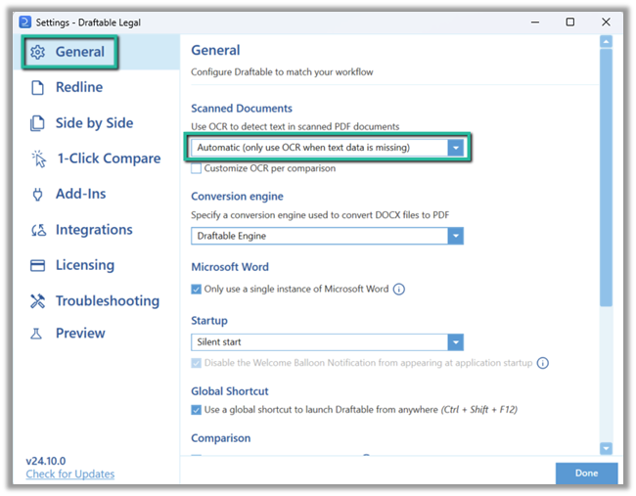The image size is (636, 496).
Task: Open the Scanned Documents OCR dropdown
Action: [x=327, y=148]
